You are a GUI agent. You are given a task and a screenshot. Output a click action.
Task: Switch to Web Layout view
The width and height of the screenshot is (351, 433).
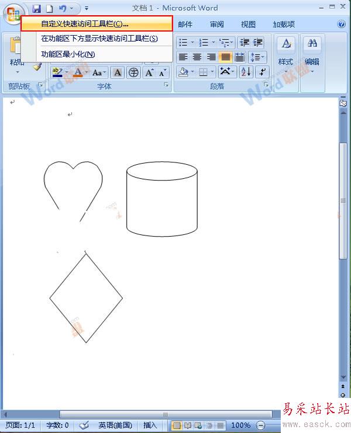click(x=198, y=425)
